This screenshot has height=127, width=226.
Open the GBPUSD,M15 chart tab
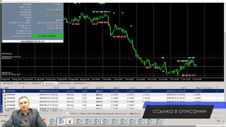point(80,84)
